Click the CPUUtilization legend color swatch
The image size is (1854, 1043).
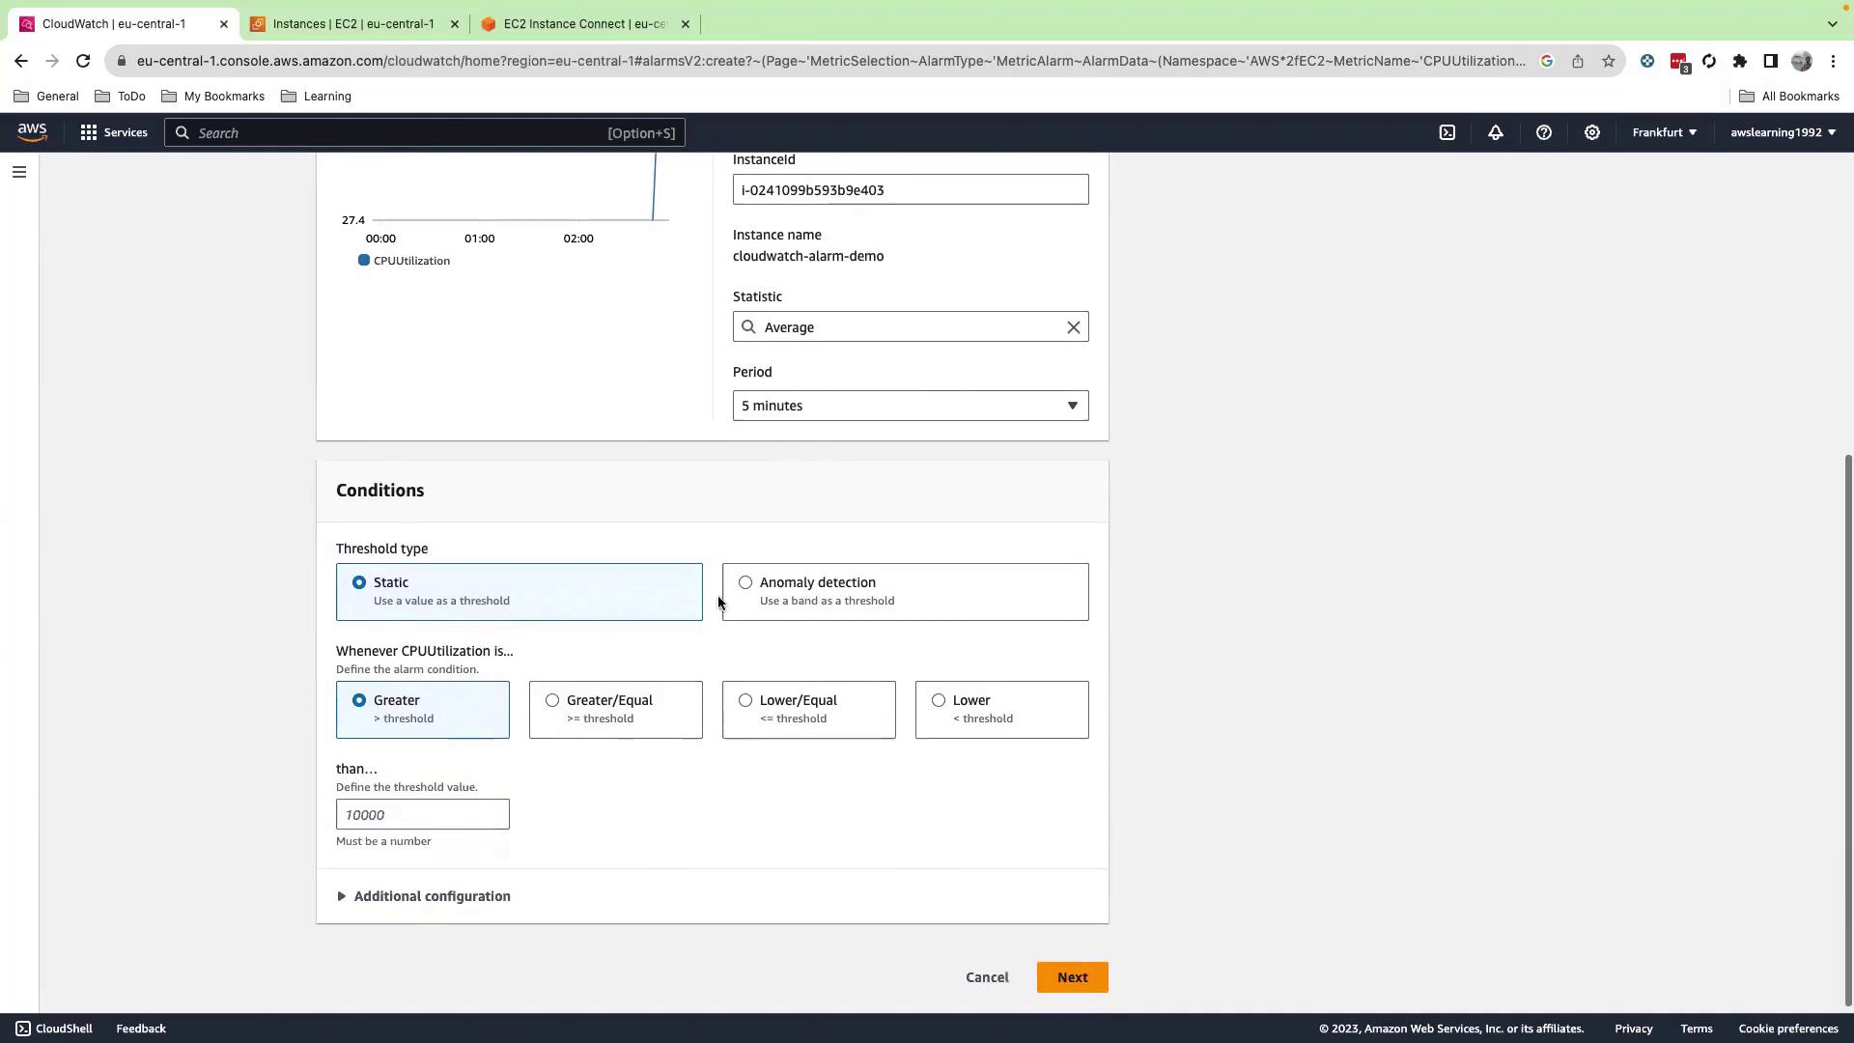coord(364,261)
